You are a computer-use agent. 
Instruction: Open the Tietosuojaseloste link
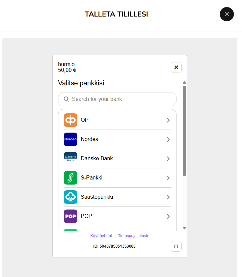(x=134, y=236)
